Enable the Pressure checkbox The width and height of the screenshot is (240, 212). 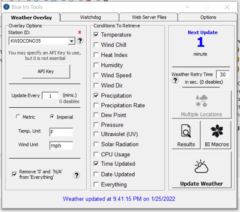96,125
